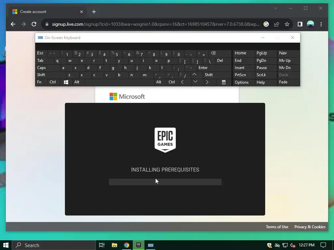Click Fade key on On-Screen Keyboard
The width and height of the screenshot is (334, 250).
288,82
